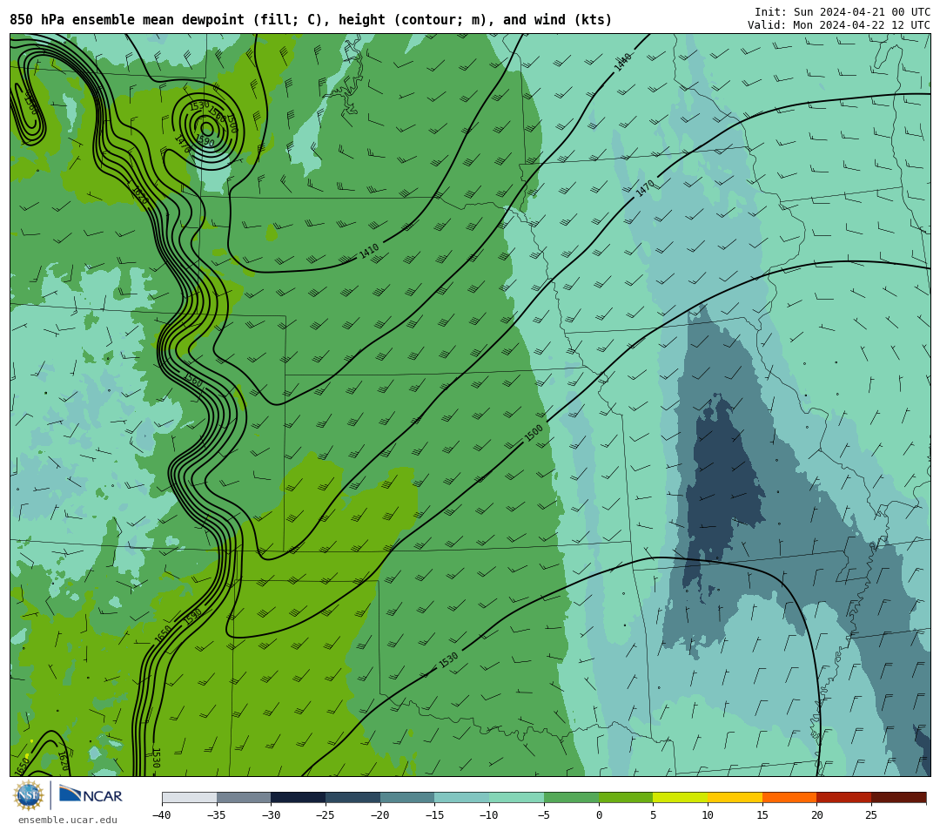Open the ensemble.ucar.edu link text
940x831 pixels.
coord(68,821)
